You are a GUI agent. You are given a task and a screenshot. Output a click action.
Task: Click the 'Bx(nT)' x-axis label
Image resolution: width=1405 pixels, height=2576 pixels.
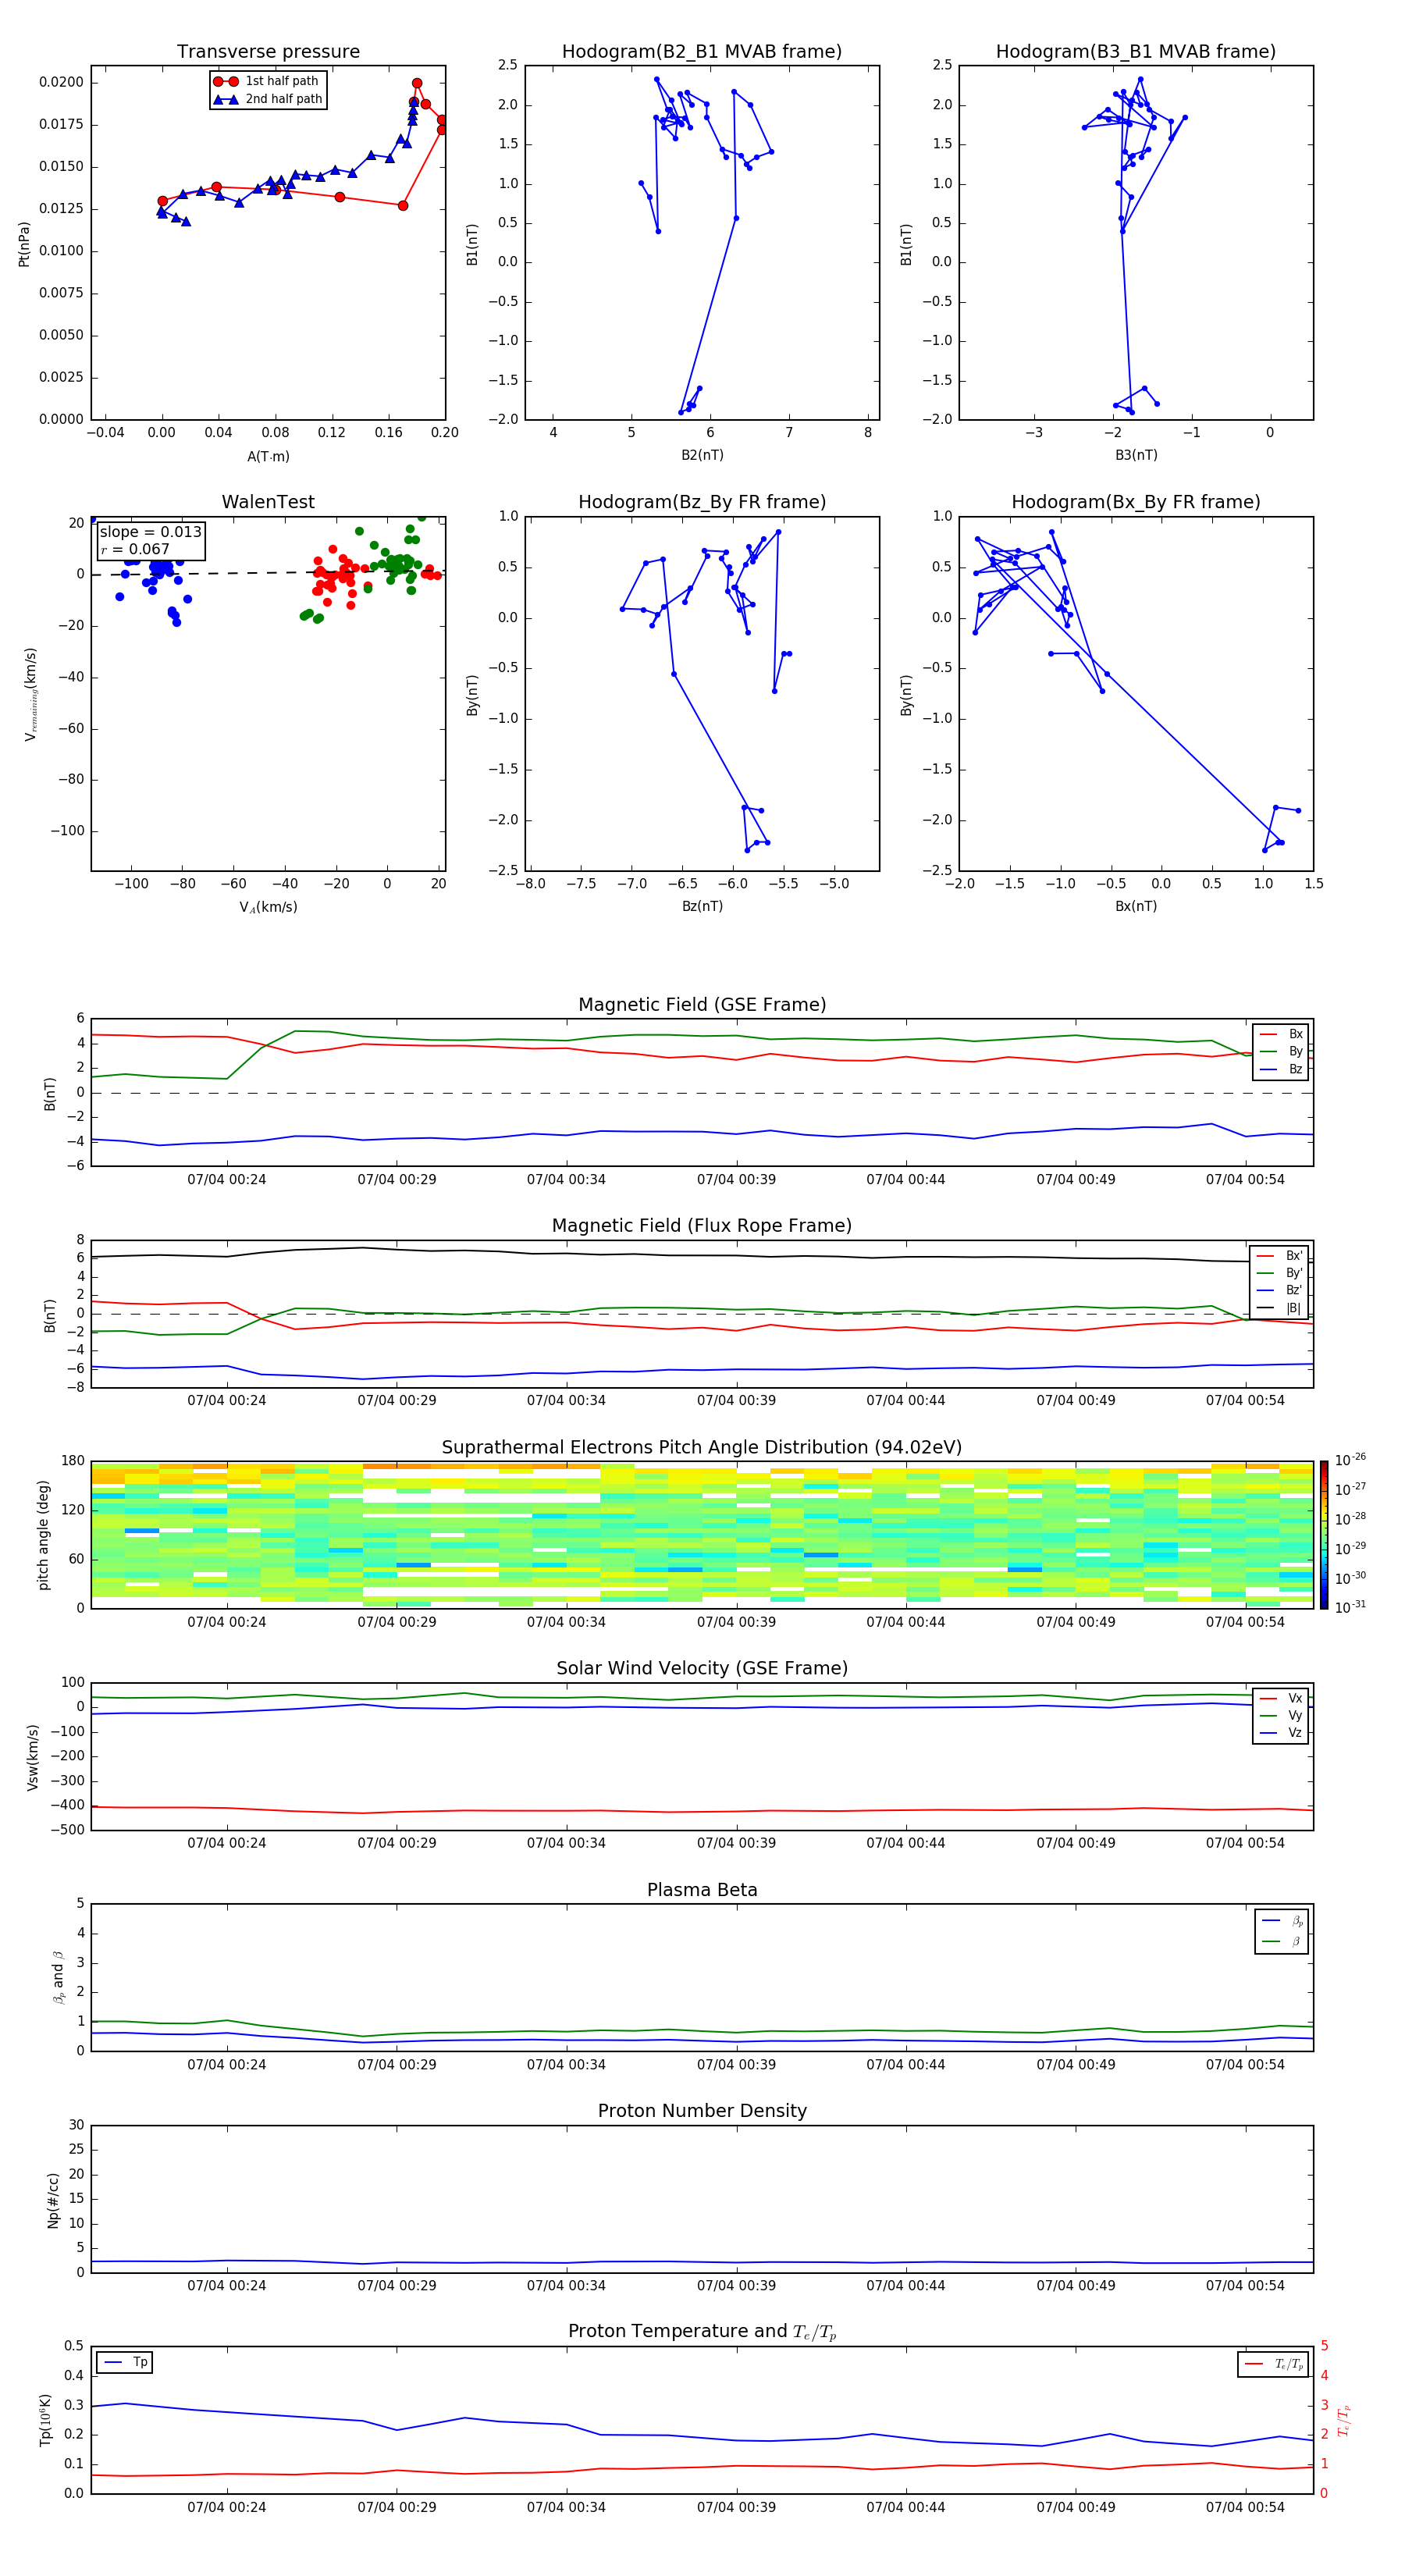click(x=1136, y=906)
